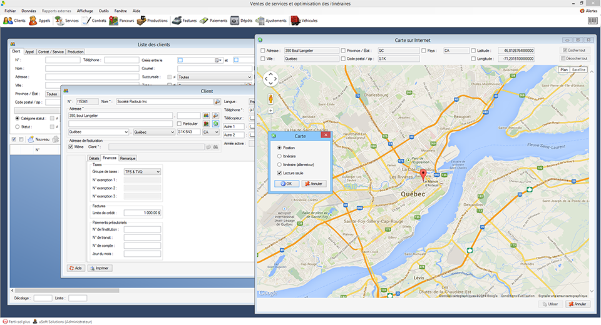Click the red location pin on the map
The width and height of the screenshot is (601, 325).
point(423,176)
